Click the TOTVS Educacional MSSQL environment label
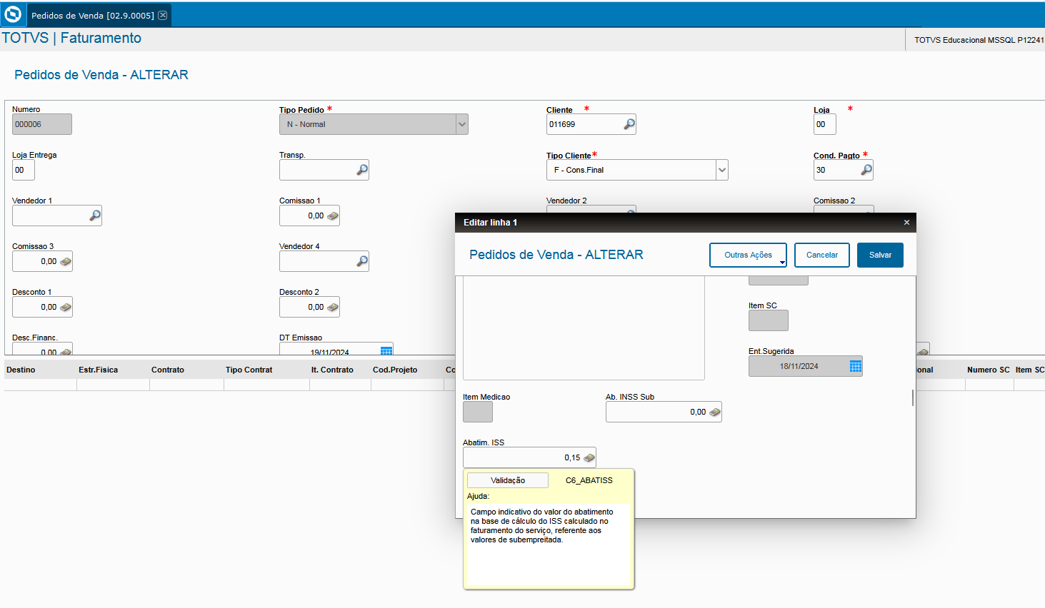Screen dimensions: 1045x608 click(979, 40)
